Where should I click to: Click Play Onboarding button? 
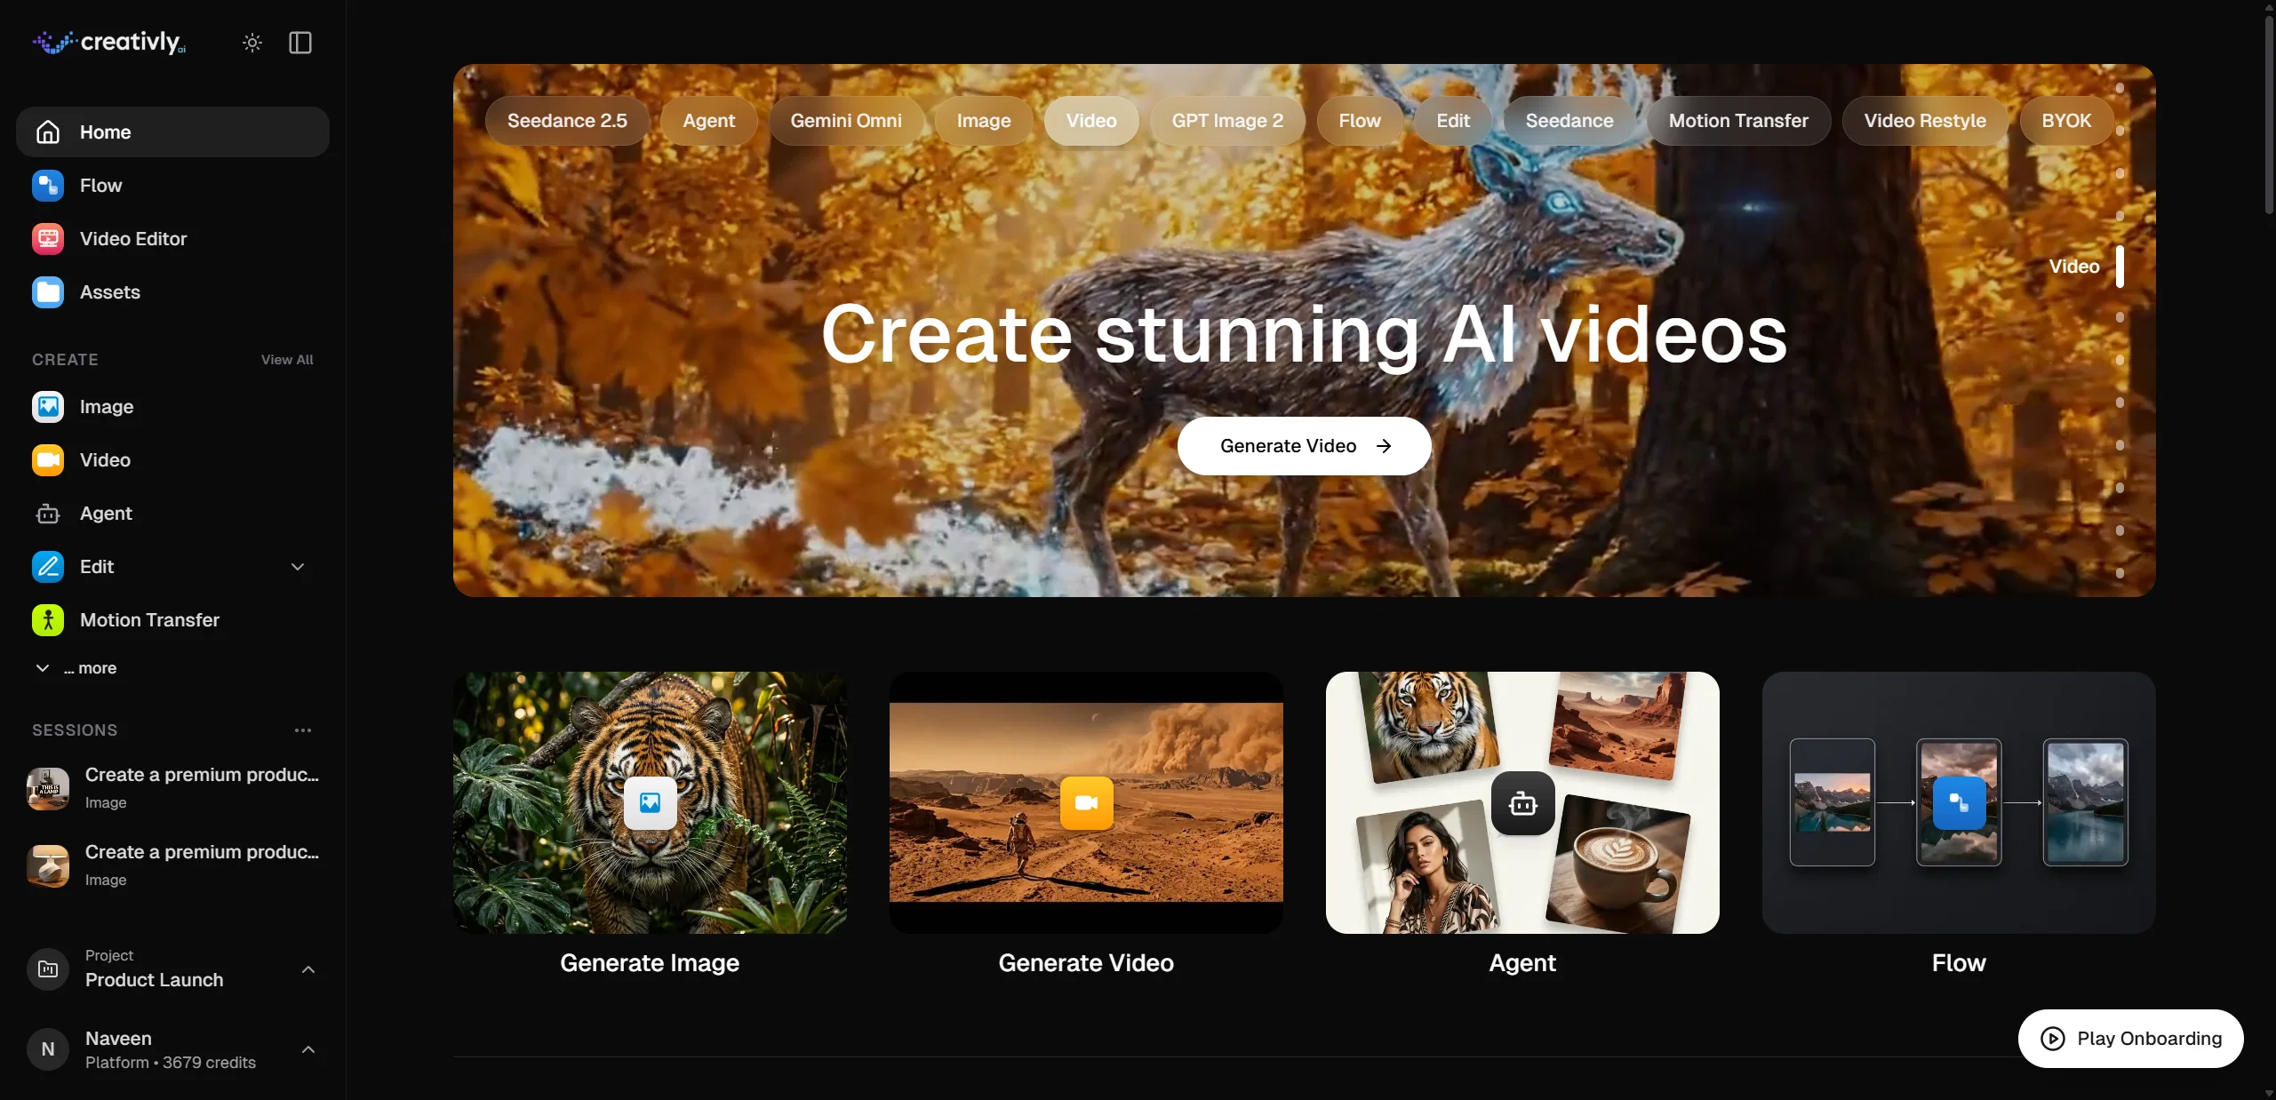pyautogui.click(x=2130, y=1038)
